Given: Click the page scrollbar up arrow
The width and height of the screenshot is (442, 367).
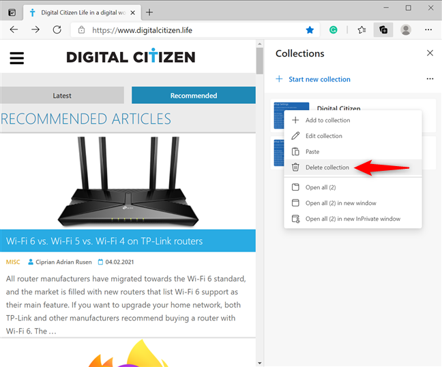Looking at the screenshot, I should click(x=260, y=44).
